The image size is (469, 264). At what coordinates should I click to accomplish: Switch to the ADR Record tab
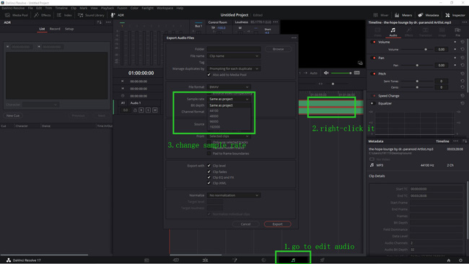click(x=55, y=29)
